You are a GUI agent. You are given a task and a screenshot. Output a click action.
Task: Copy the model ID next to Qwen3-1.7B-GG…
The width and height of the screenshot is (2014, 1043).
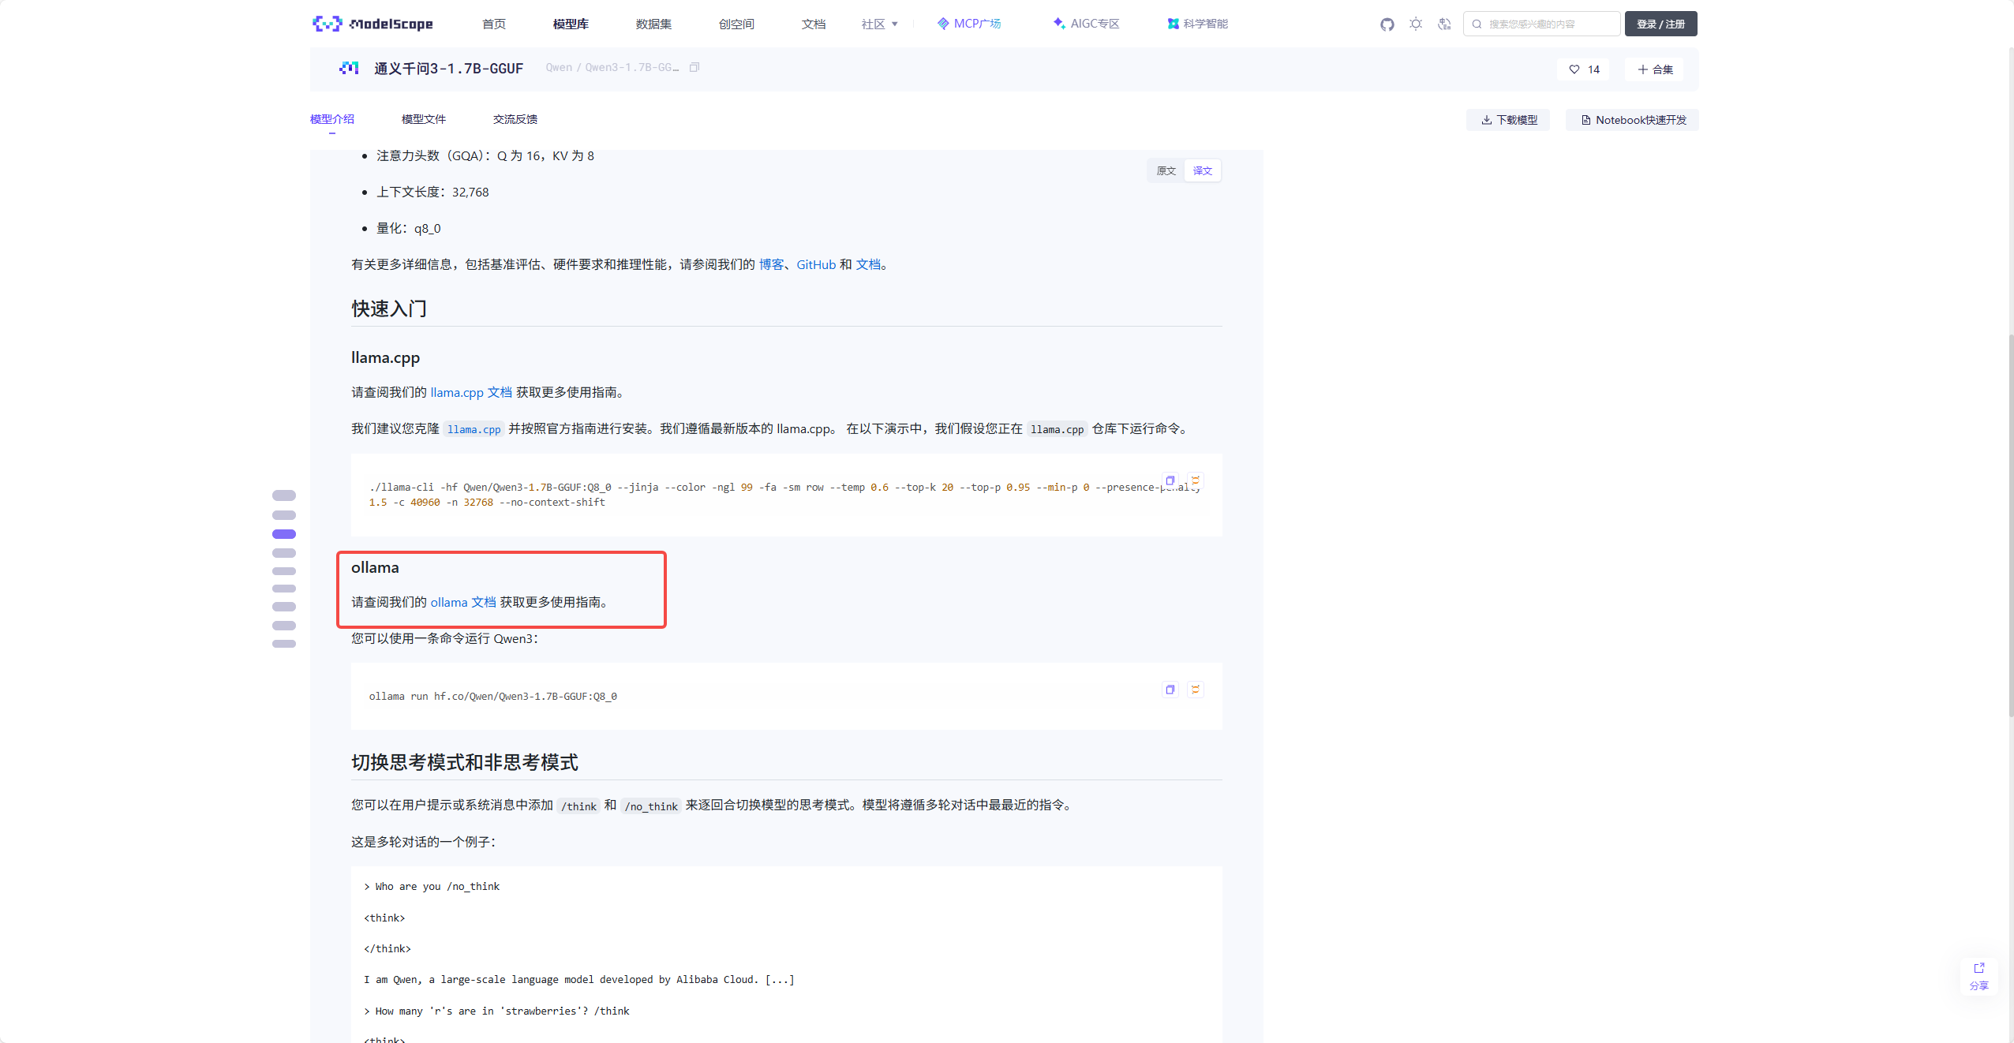click(694, 68)
